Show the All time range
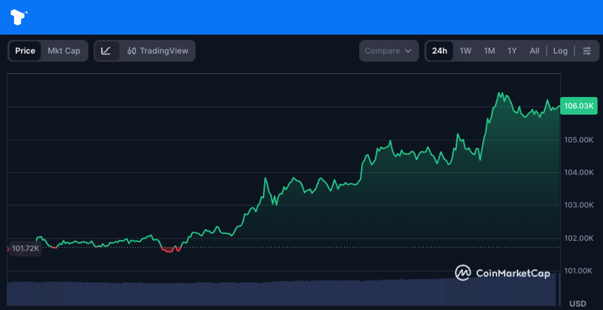Image resolution: width=603 pixels, height=310 pixels. (534, 51)
